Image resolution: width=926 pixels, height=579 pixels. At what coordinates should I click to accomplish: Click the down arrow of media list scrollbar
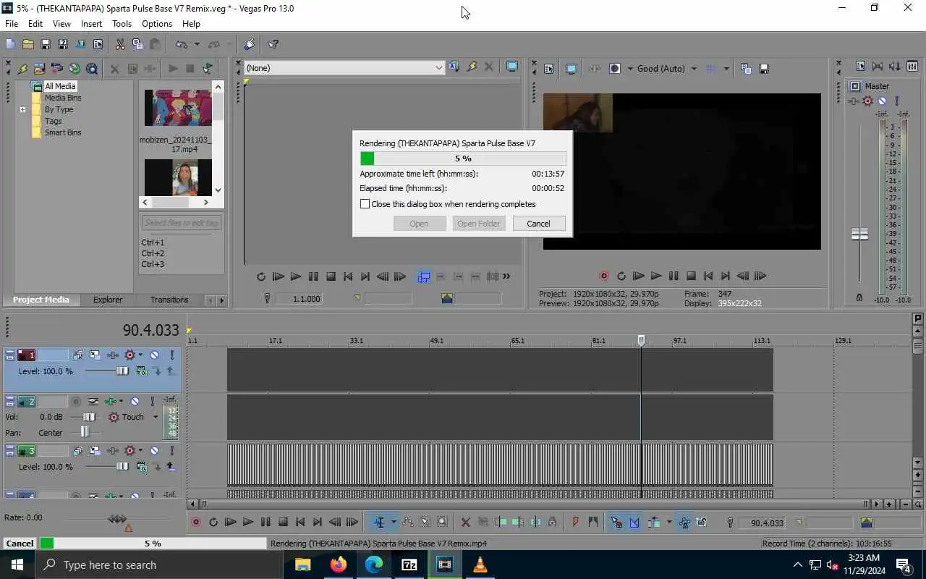pos(218,190)
